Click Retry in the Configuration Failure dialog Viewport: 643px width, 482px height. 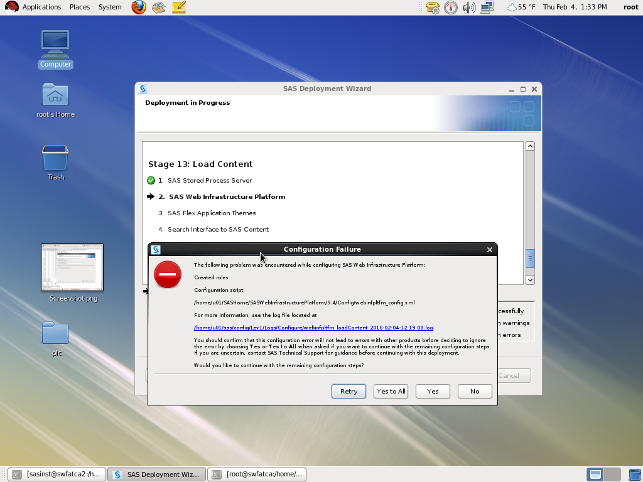point(349,391)
